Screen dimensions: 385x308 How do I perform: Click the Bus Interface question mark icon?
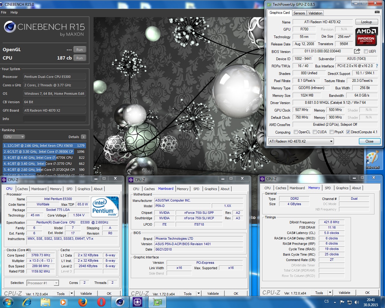(x=377, y=66)
